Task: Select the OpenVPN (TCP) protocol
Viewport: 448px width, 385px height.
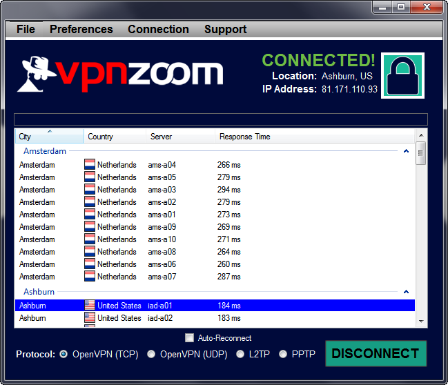Action: point(64,354)
